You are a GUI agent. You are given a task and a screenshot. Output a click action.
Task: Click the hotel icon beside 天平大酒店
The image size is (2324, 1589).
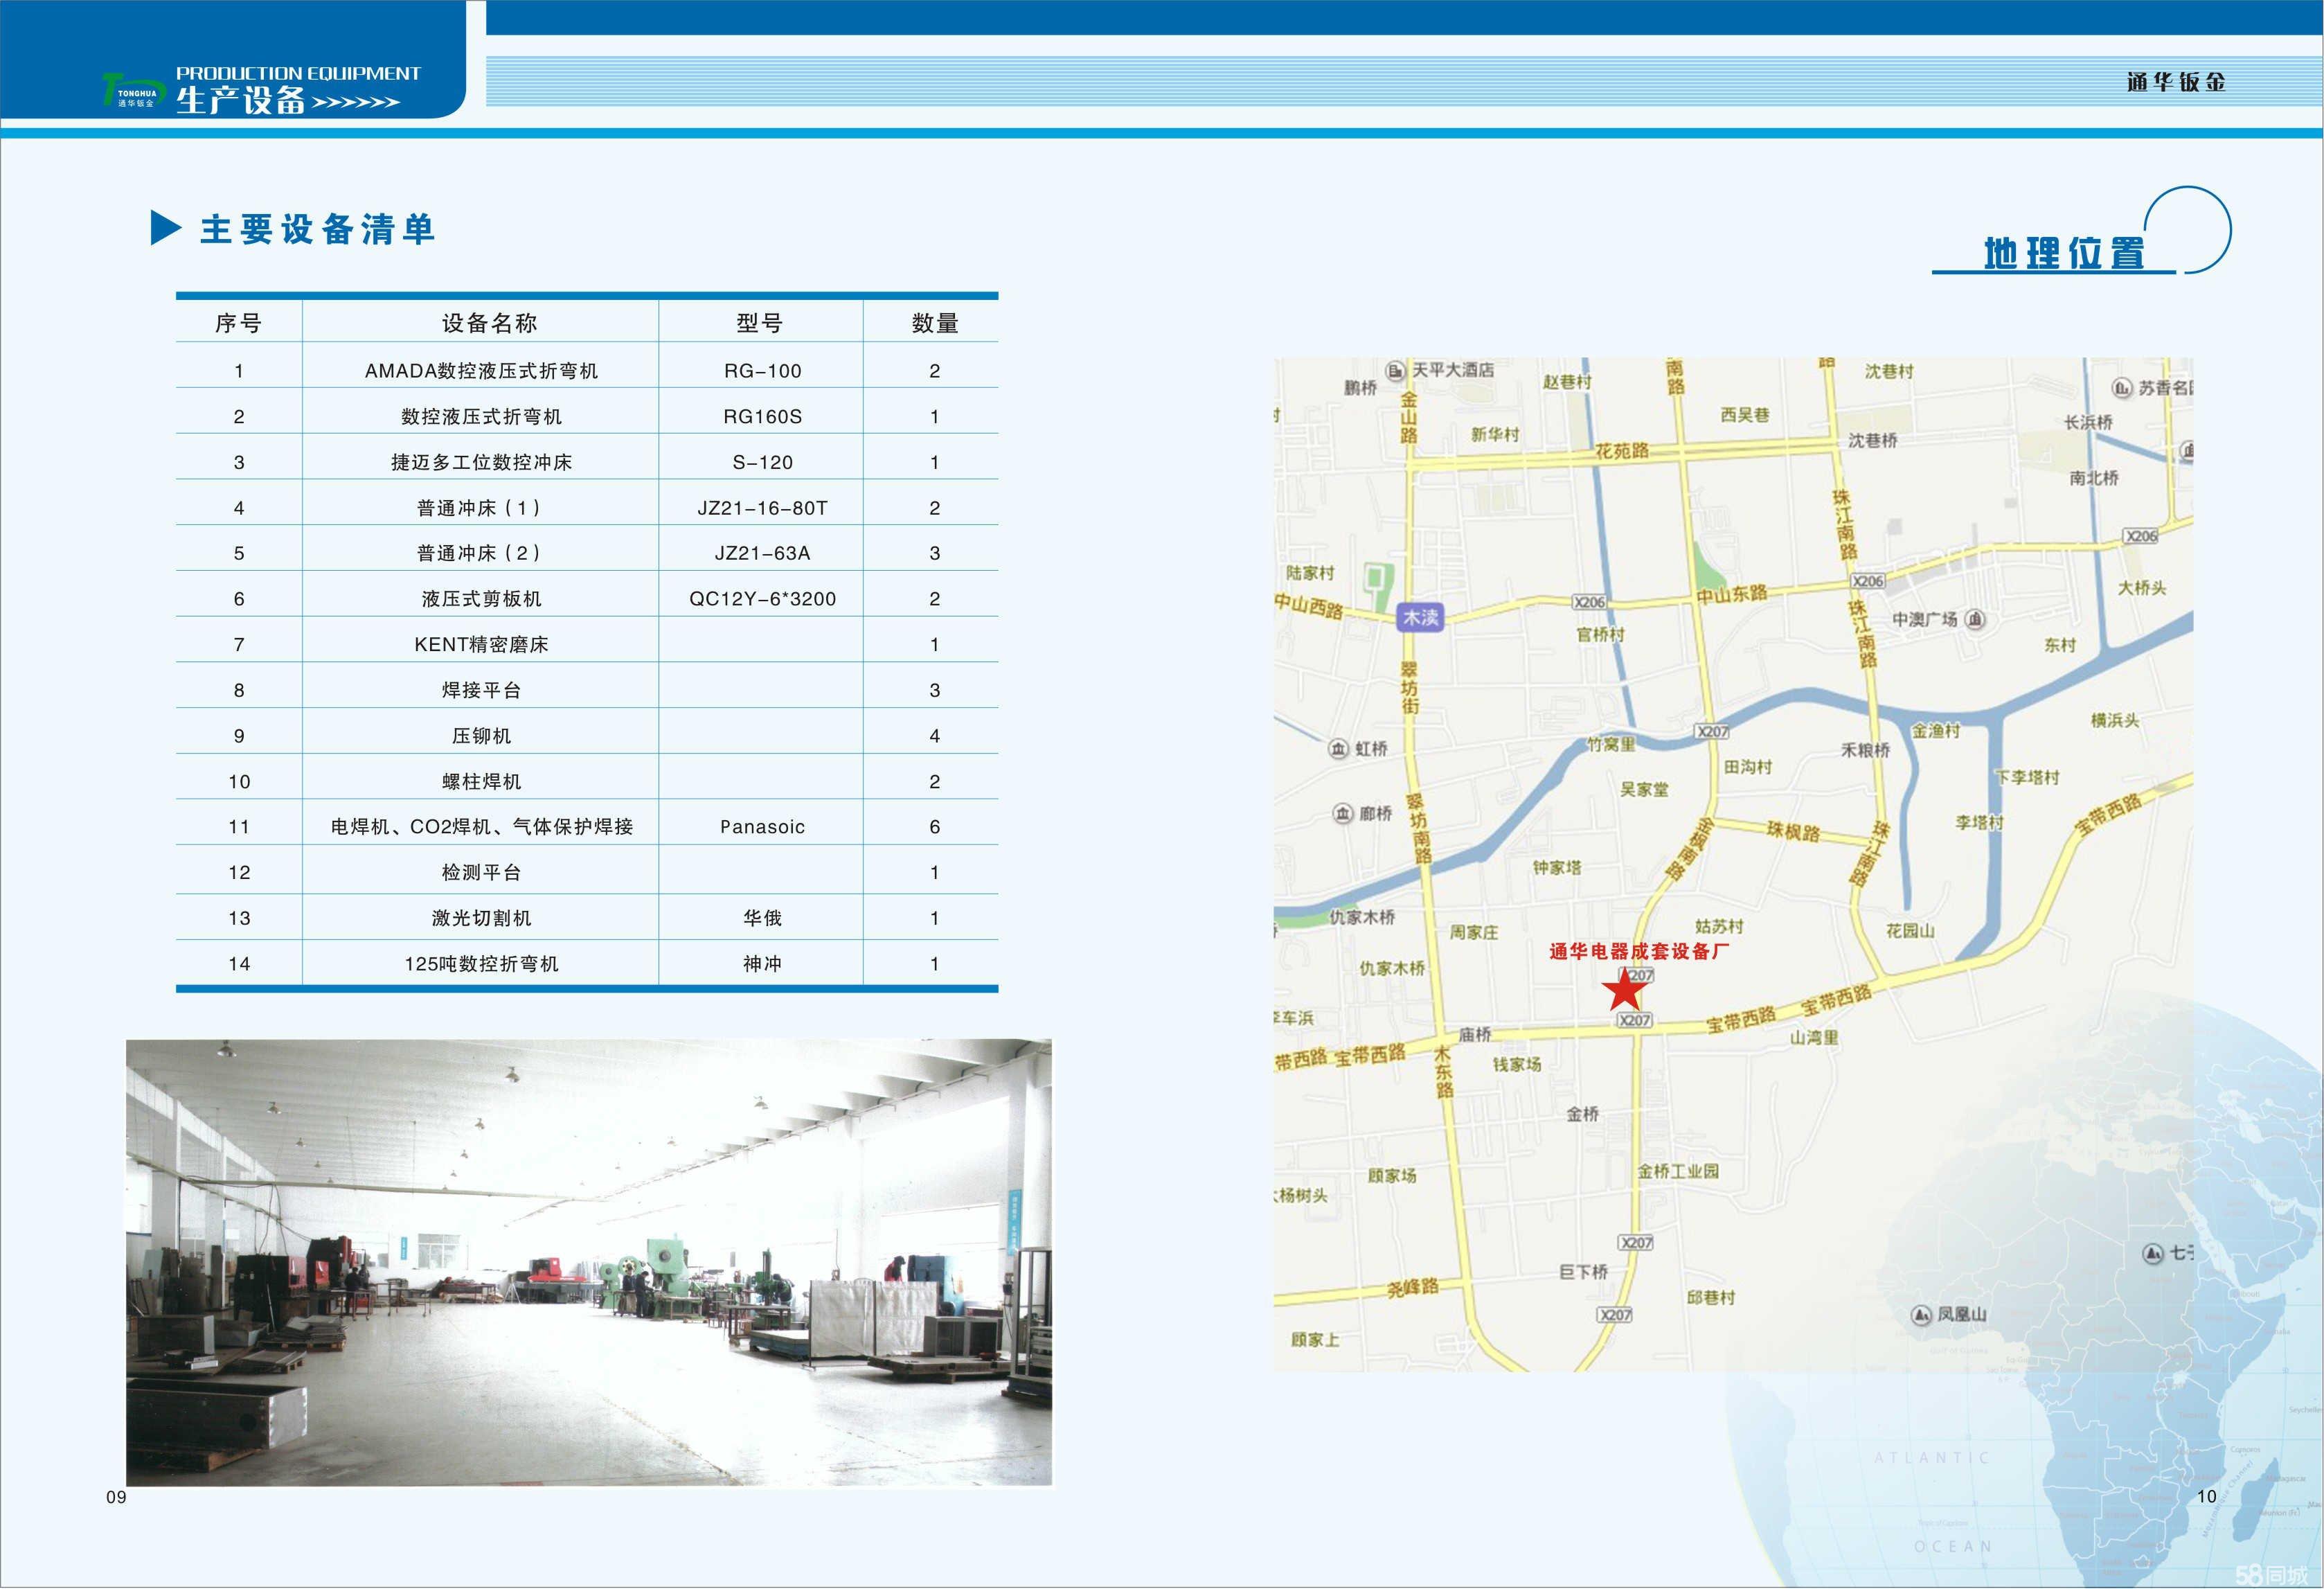click(1394, 371)
